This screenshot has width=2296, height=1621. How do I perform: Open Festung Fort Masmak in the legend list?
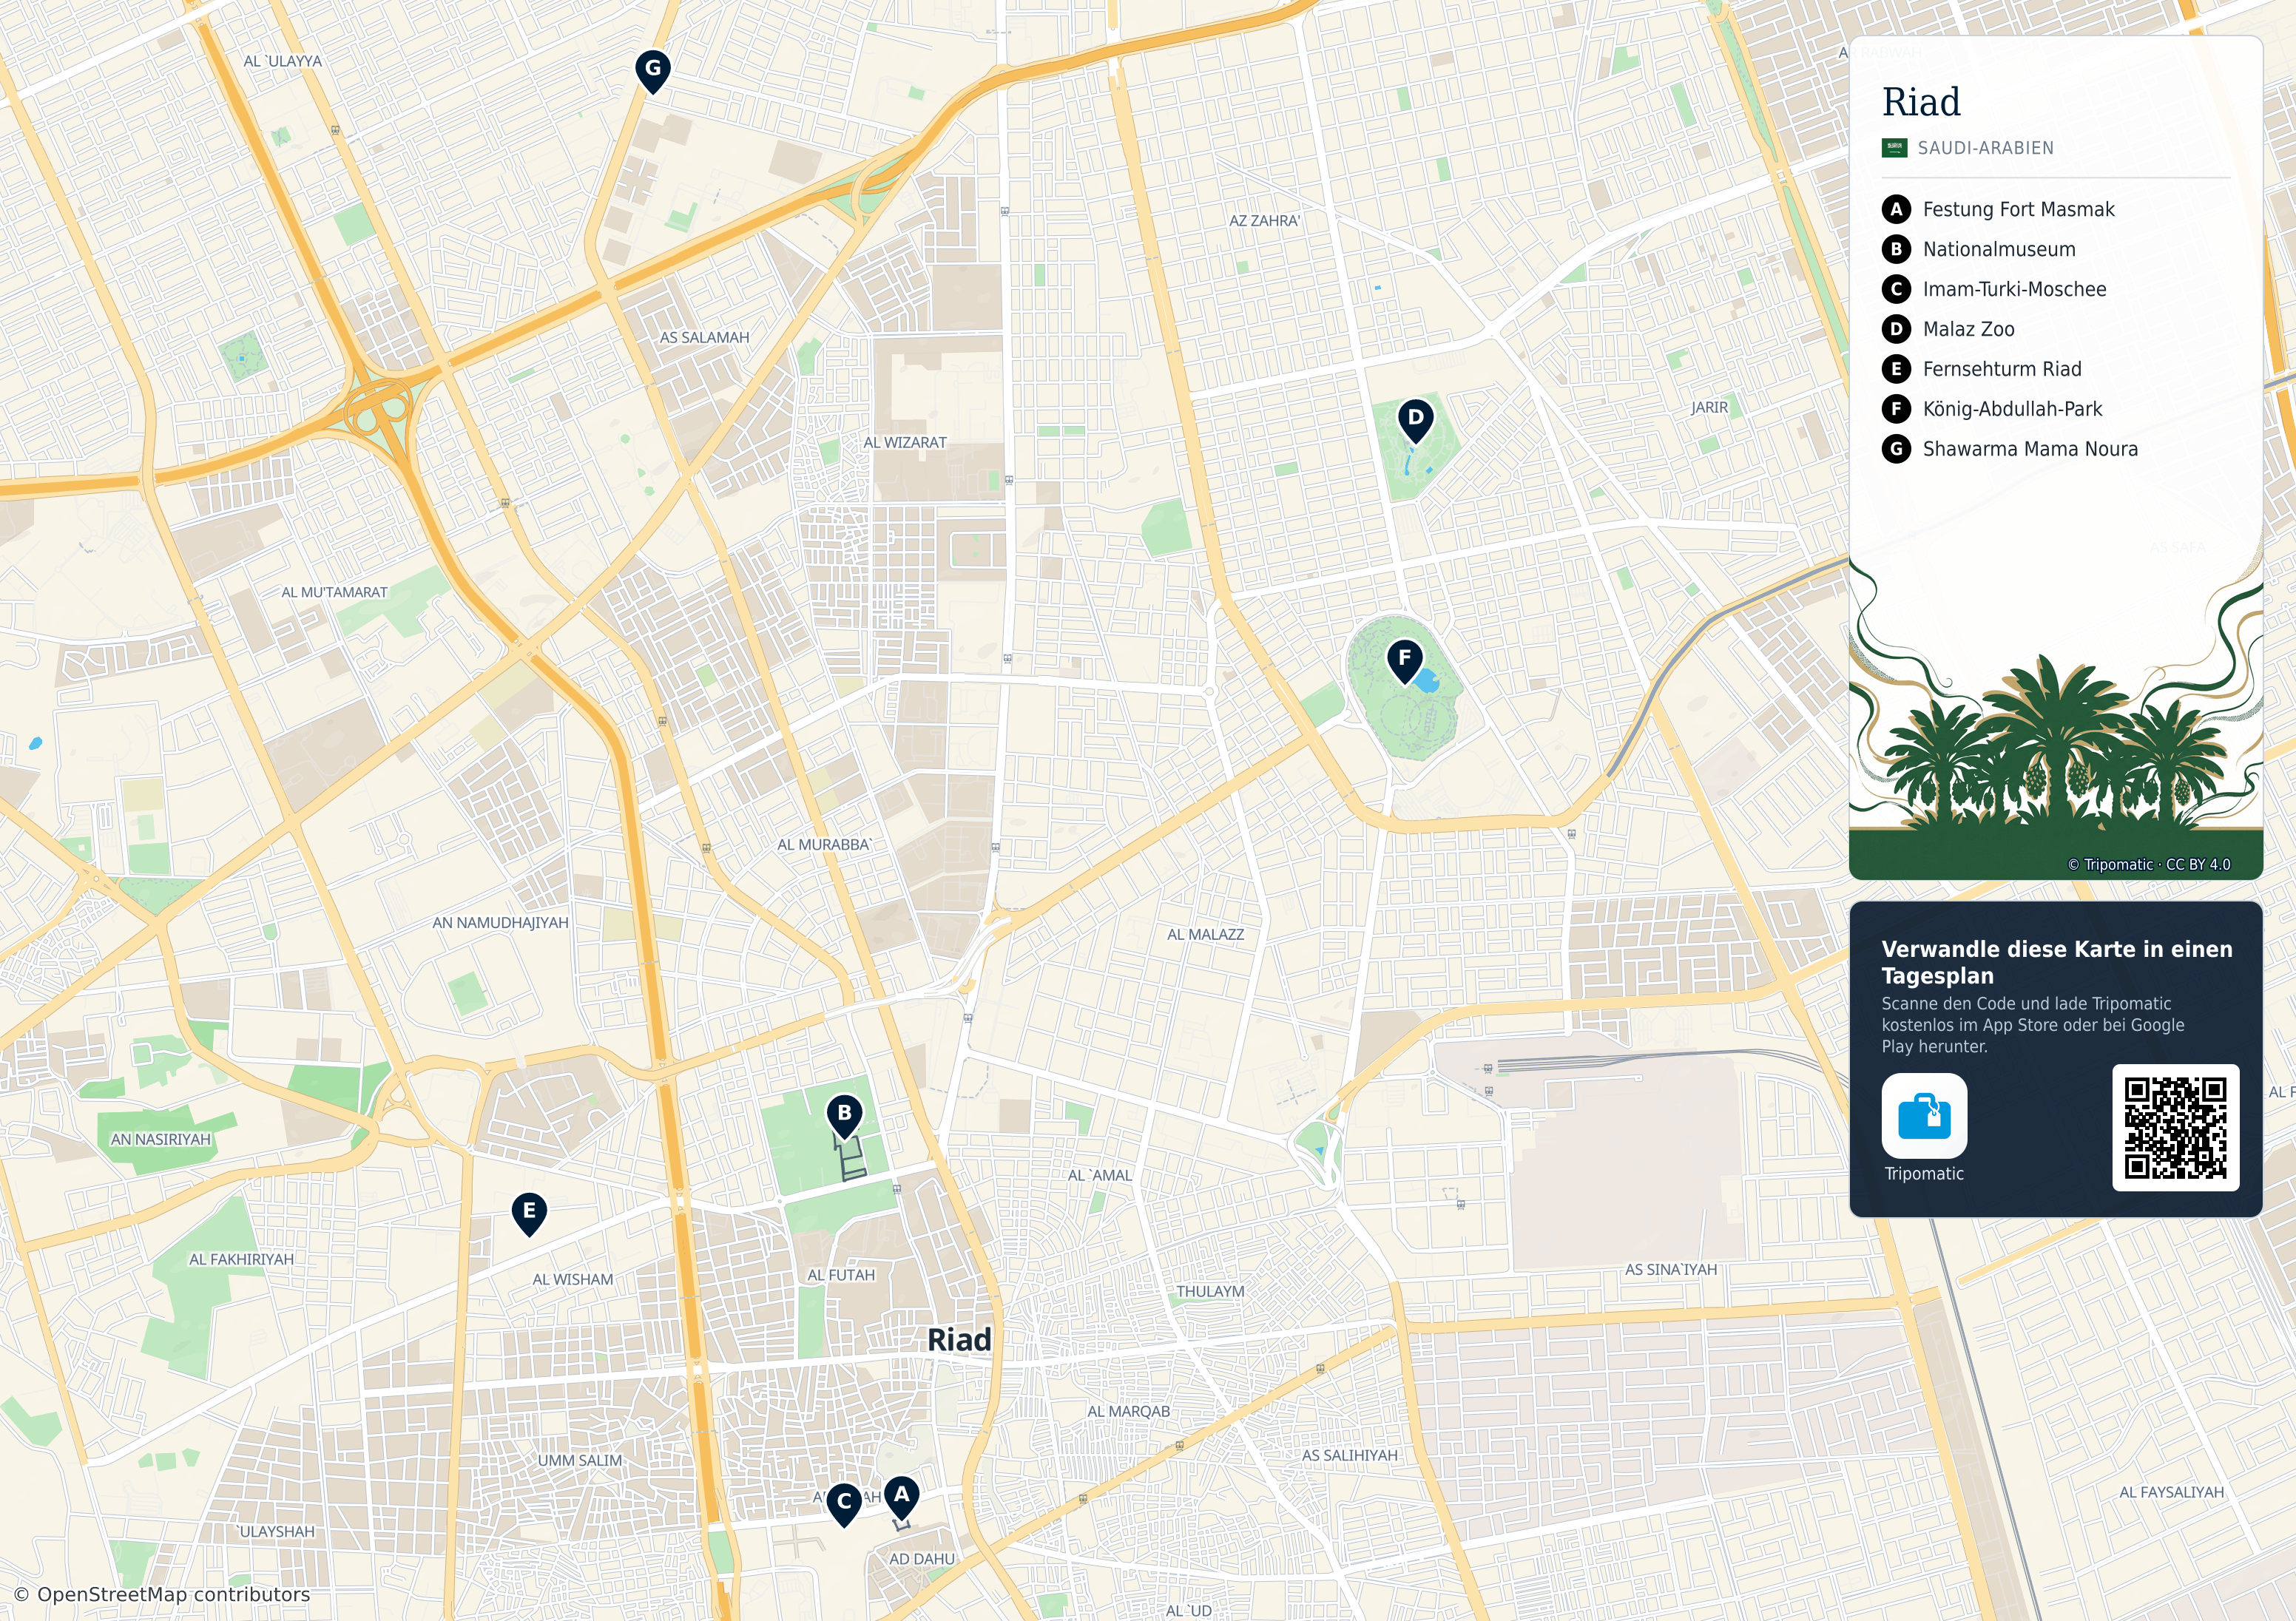point(2018,209)
